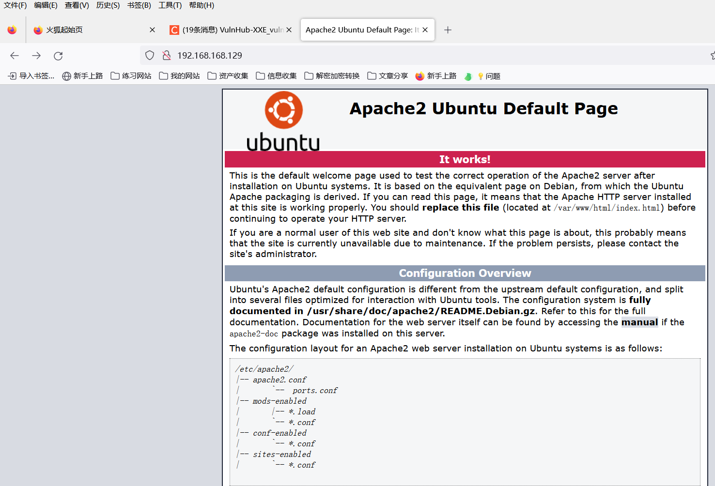The height and width of the screenshot is (486, 715).
Task: Click the insecure connection padlock icon
Action: coord(167,56)
